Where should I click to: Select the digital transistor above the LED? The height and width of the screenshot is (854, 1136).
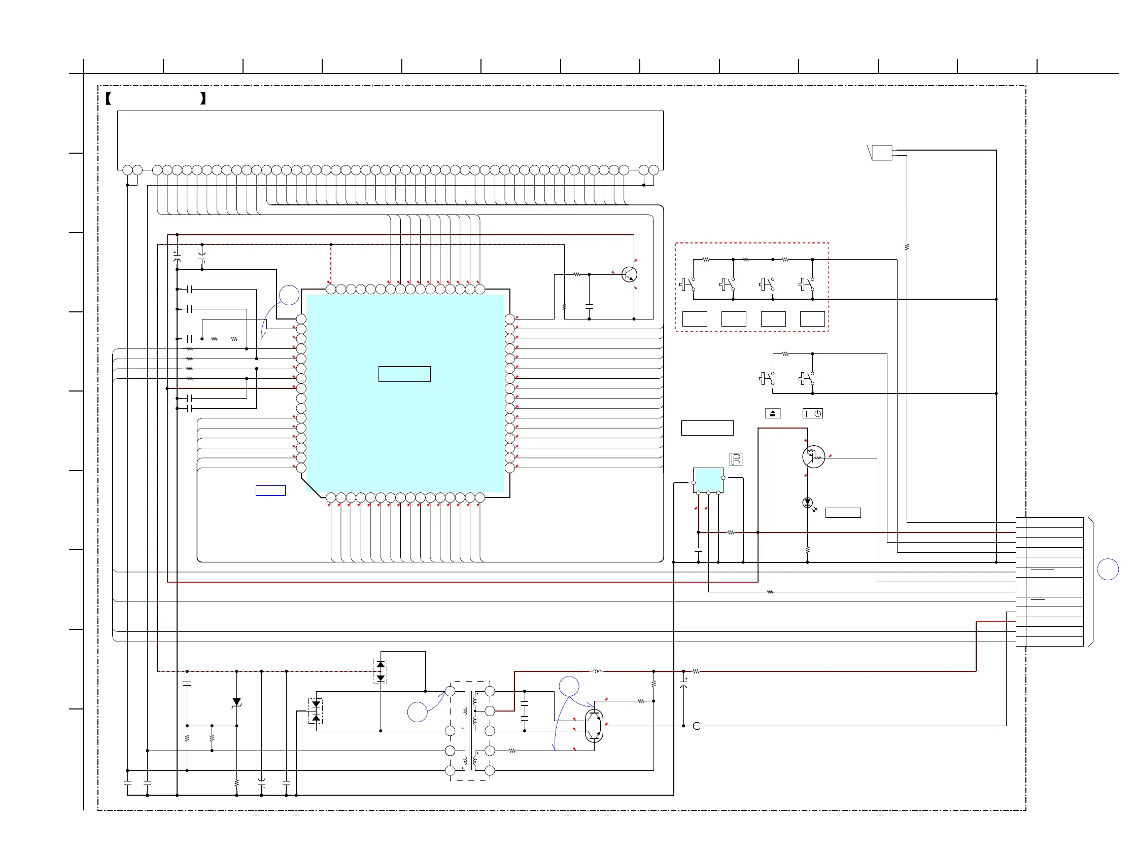(813, 457)
